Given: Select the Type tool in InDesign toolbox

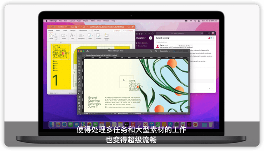Looking at the screenshot, I should [x=79, y=73].
